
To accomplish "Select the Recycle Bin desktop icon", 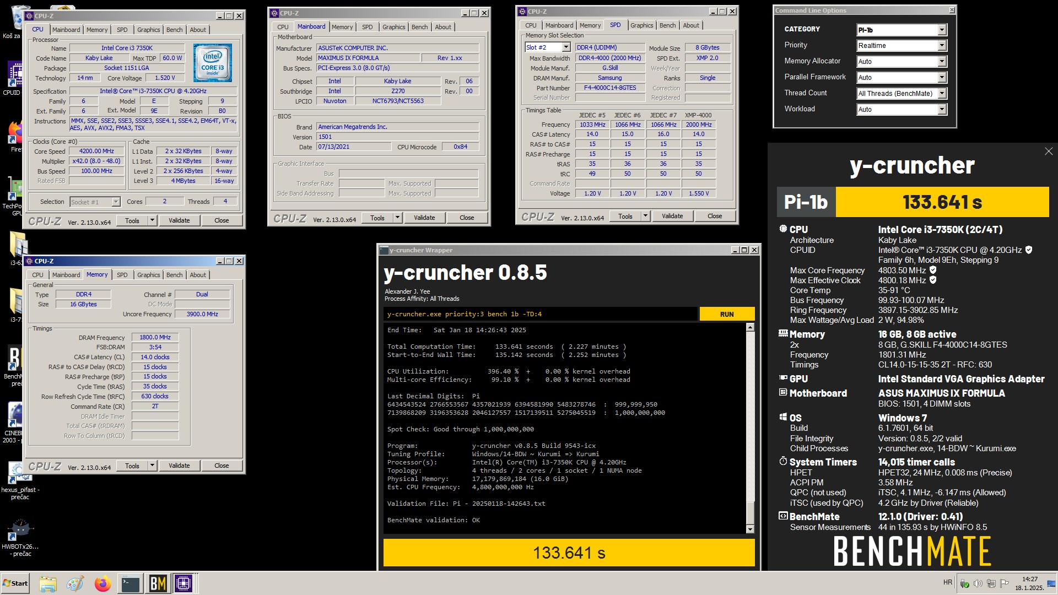I will coord(17,21).
